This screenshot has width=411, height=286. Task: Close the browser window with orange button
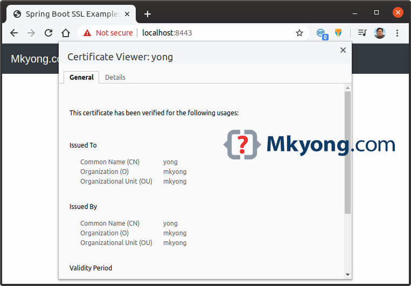(398, 12)
